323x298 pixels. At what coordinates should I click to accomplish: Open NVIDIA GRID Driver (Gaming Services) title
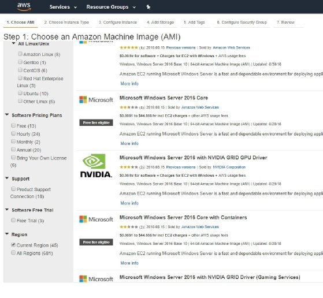pyautogui.click(x=210, y=277)
